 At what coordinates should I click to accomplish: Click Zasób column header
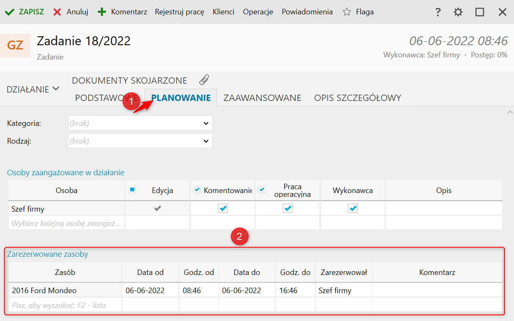[65, 272]
